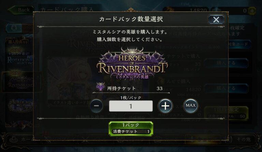Tap the plus icon next to crystals
The width and height of the screenshot is (262, 152).
[x=252, y=11]
